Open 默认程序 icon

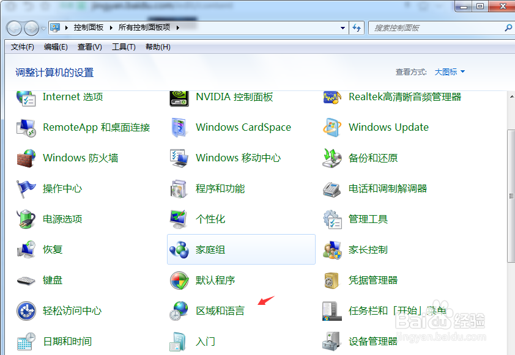point(179,280)
